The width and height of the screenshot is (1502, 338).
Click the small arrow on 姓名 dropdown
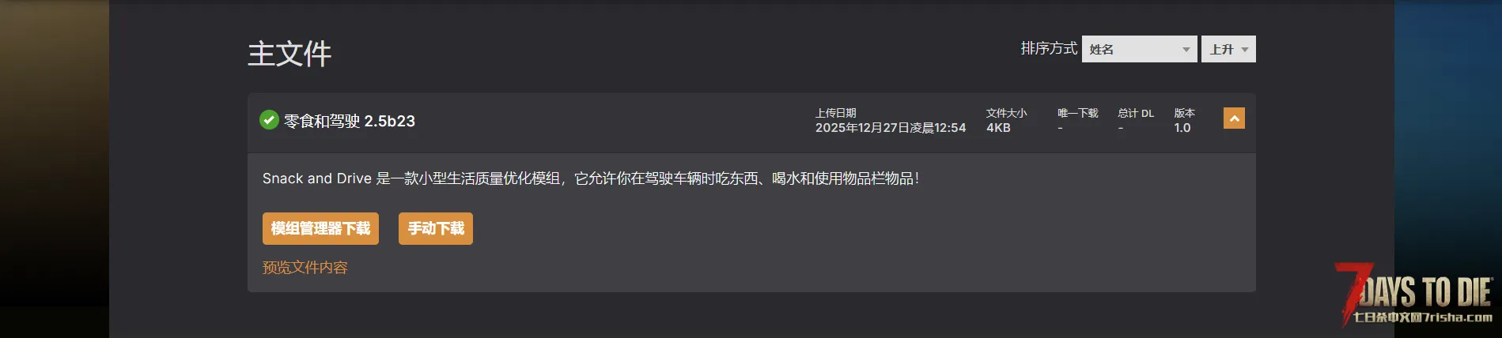coord(1186,50)
